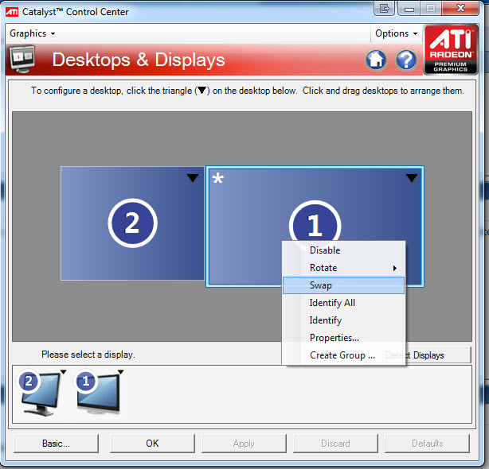Select Swap in the context menu
The width and height of the screenshot is (489, 469).
(343, 285)
